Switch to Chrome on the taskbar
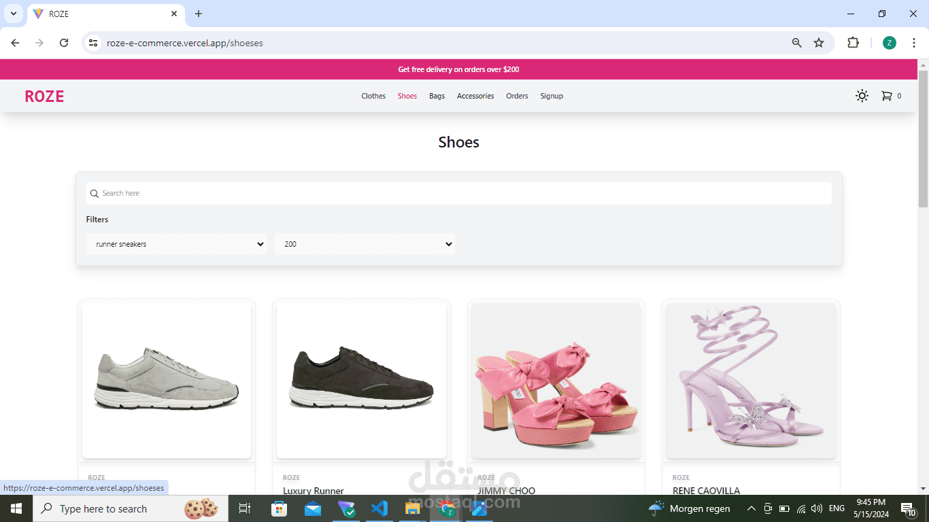The image size is (929, 522). [446, 508]
